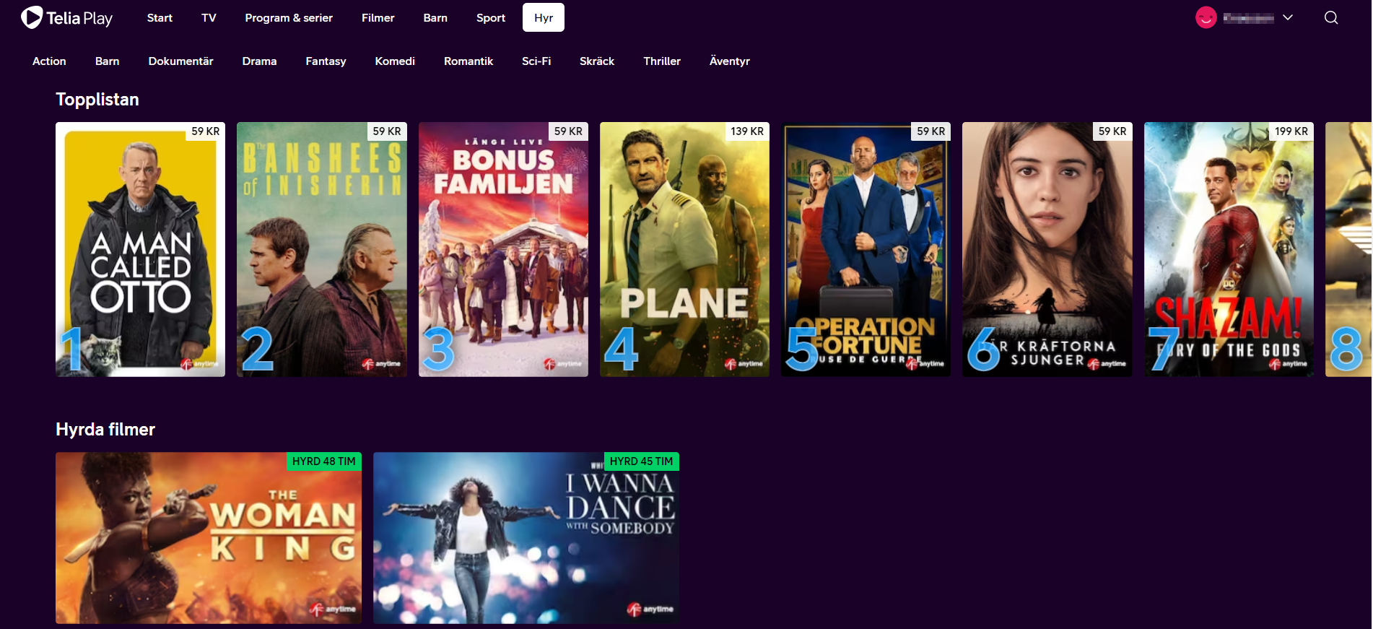Viewport: 1373px width, 629px height.
Task: Open Program & serier section
Action: click(x=288, y=18)
